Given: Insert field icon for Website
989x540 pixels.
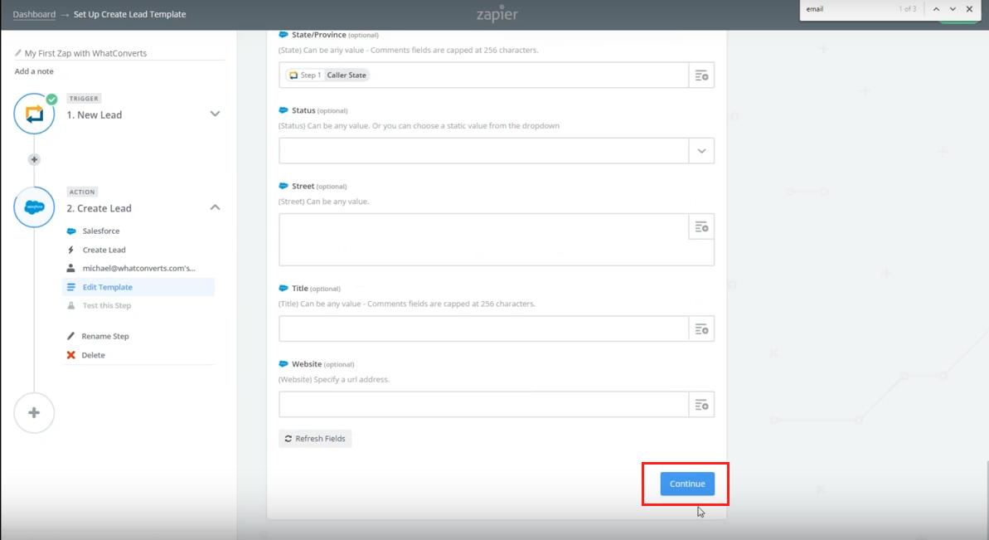Looking at the screenshot, I should click(x=701, y=404).
